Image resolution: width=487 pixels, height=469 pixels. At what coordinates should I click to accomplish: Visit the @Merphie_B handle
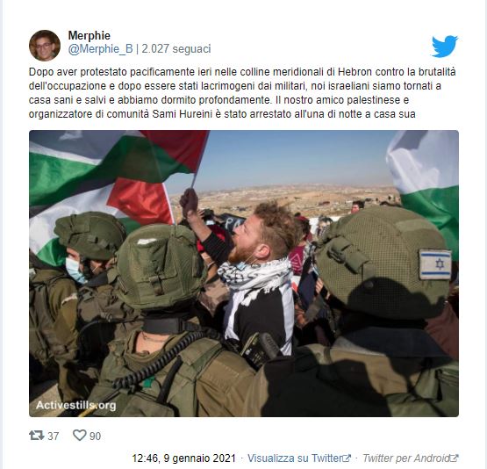pyautogui.click(x=100, y=49)
